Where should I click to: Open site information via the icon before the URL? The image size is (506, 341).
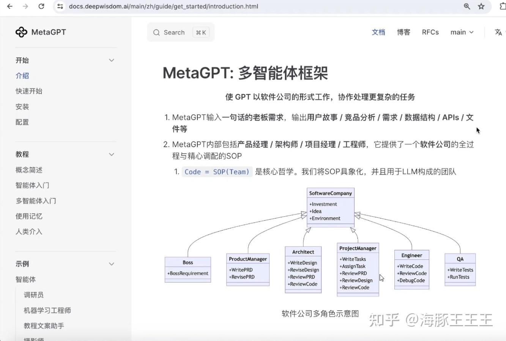click(61, 6)
